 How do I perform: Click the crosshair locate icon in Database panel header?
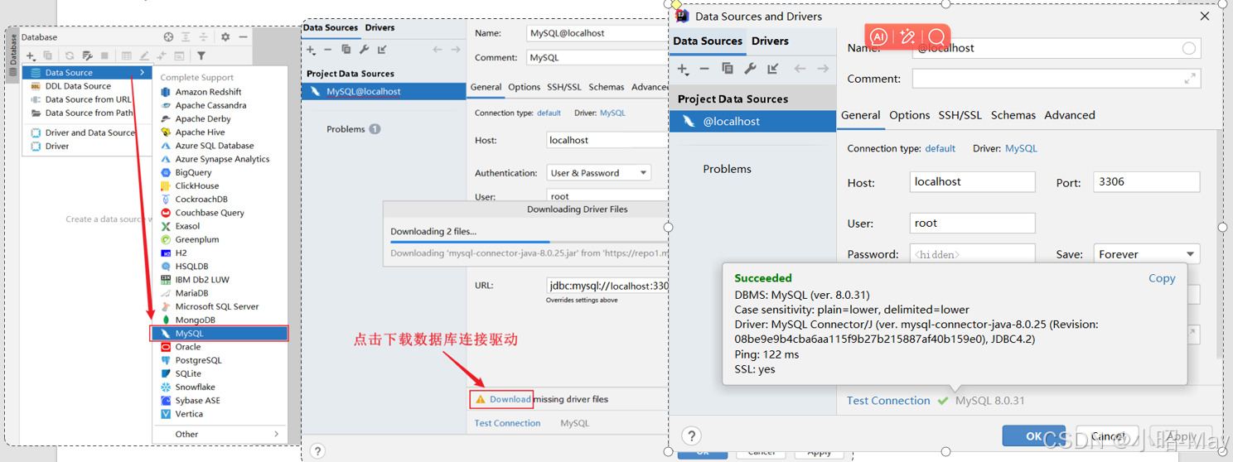click(x=168, y=37)
